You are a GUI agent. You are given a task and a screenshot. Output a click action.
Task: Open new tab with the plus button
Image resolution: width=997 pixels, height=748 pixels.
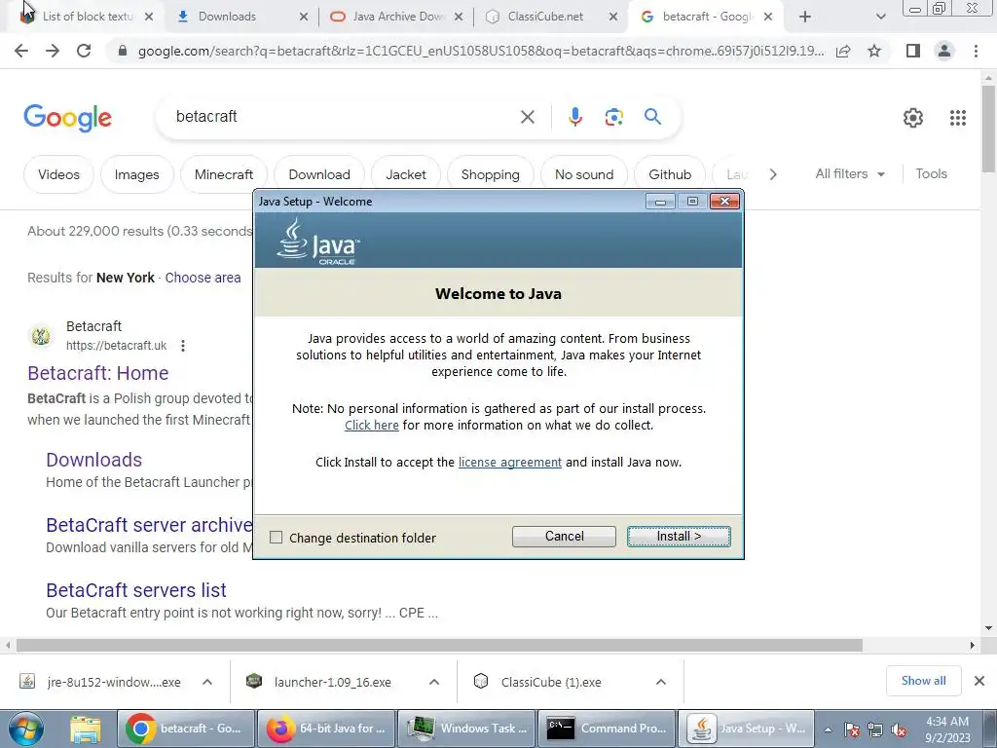(805, 17)
